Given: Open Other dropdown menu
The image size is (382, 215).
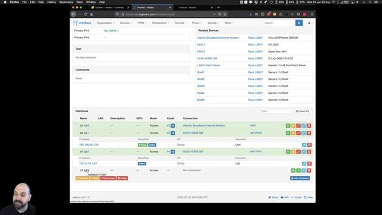Looking at the screenshot, I should pos(229,23).
